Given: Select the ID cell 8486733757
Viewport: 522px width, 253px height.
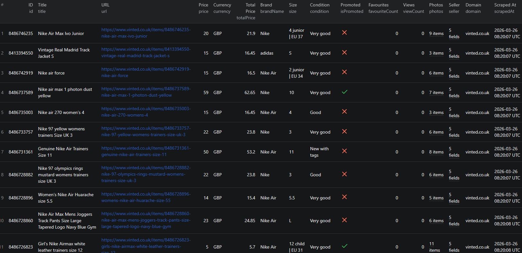Looking at the screenshot, I should pyautogui.click(x=21, y=132).
